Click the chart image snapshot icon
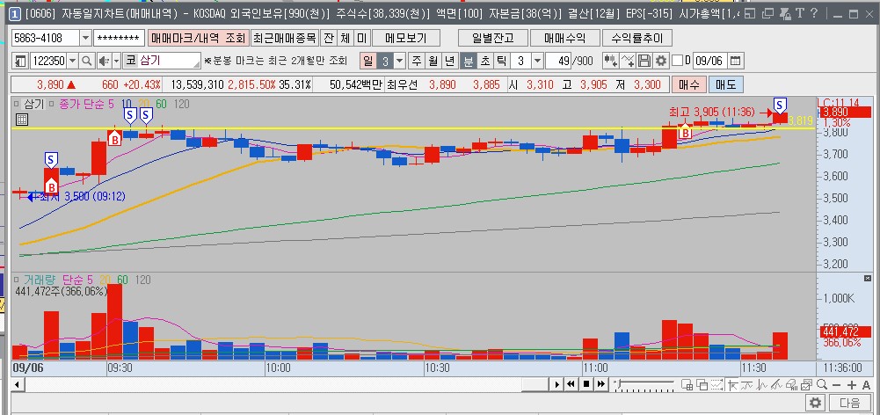The height and width of the screenshot is (415, 880). 806,385
